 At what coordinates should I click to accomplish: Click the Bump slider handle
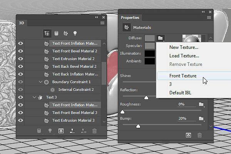[138, 126]
